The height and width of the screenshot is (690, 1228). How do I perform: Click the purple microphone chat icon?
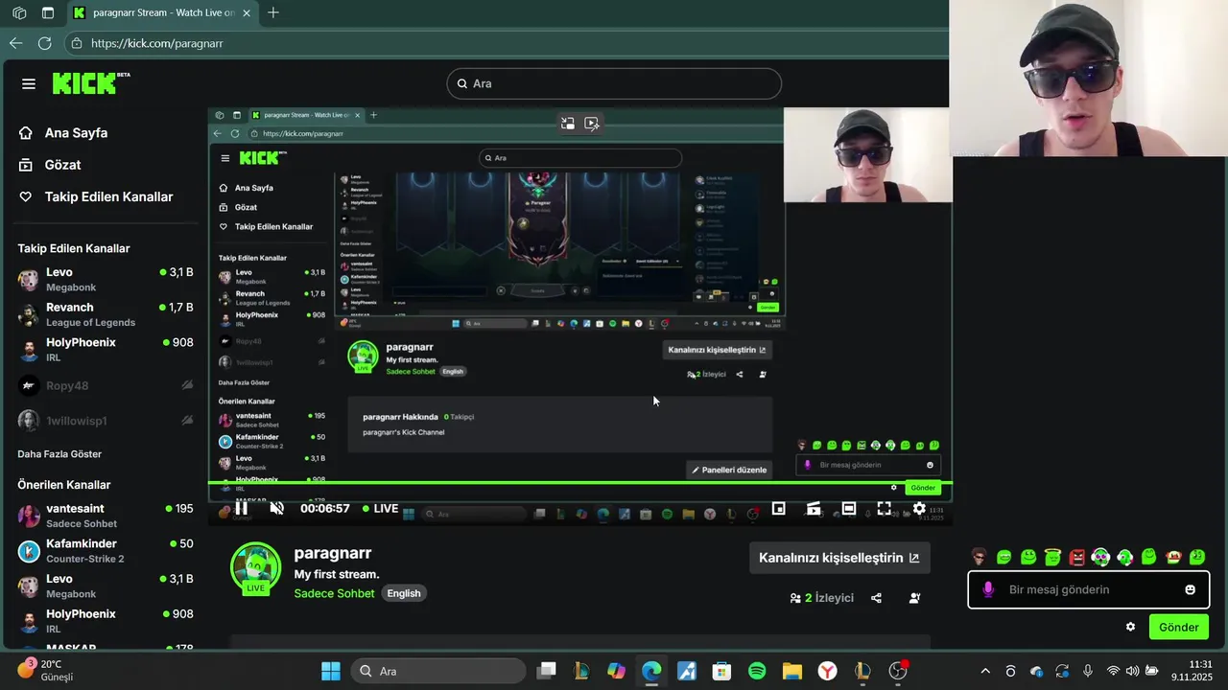(988, 589)
